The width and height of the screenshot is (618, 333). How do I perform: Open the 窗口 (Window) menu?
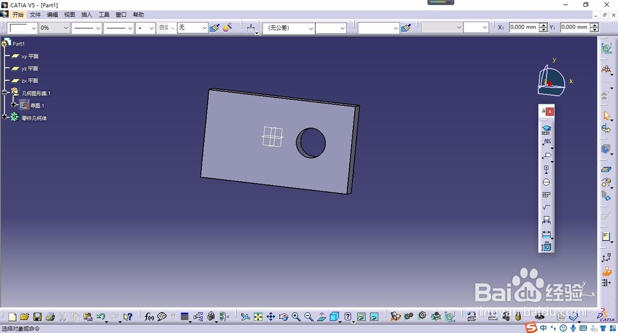121,15
